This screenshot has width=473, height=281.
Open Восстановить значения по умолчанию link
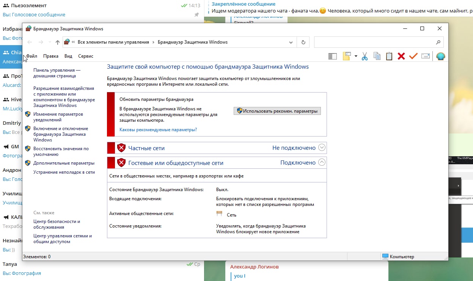61,152
